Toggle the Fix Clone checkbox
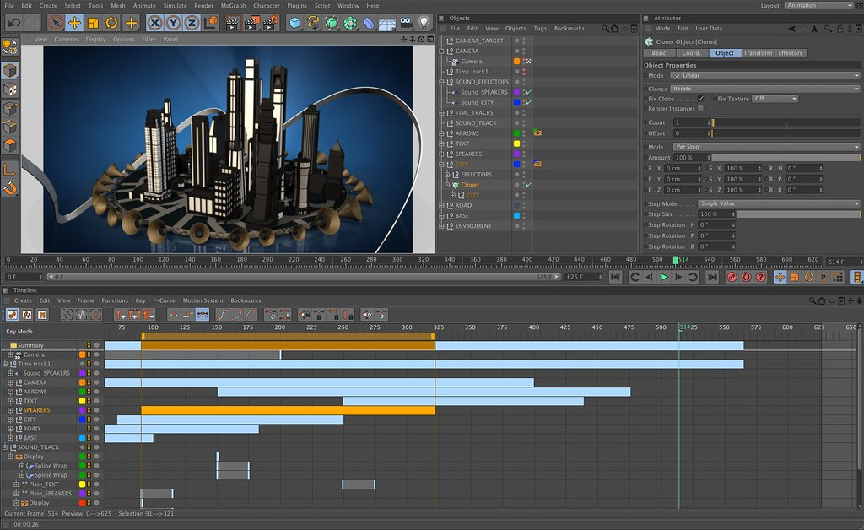Image resolution: width=864 pixels, height=530 pixels. coord(700,99)
